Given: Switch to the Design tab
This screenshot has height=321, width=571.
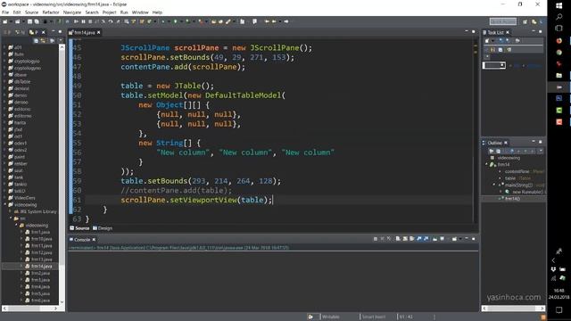Looking at the screenshot, I should (x=103, y=228).
